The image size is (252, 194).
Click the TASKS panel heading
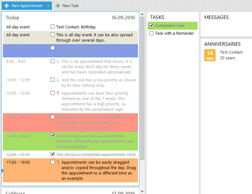click(157, 17)
